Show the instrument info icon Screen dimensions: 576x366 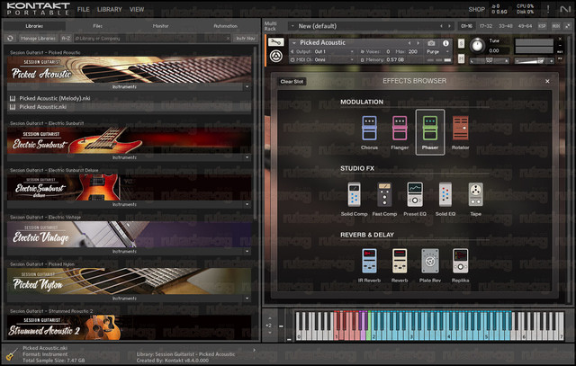[445, 43]
